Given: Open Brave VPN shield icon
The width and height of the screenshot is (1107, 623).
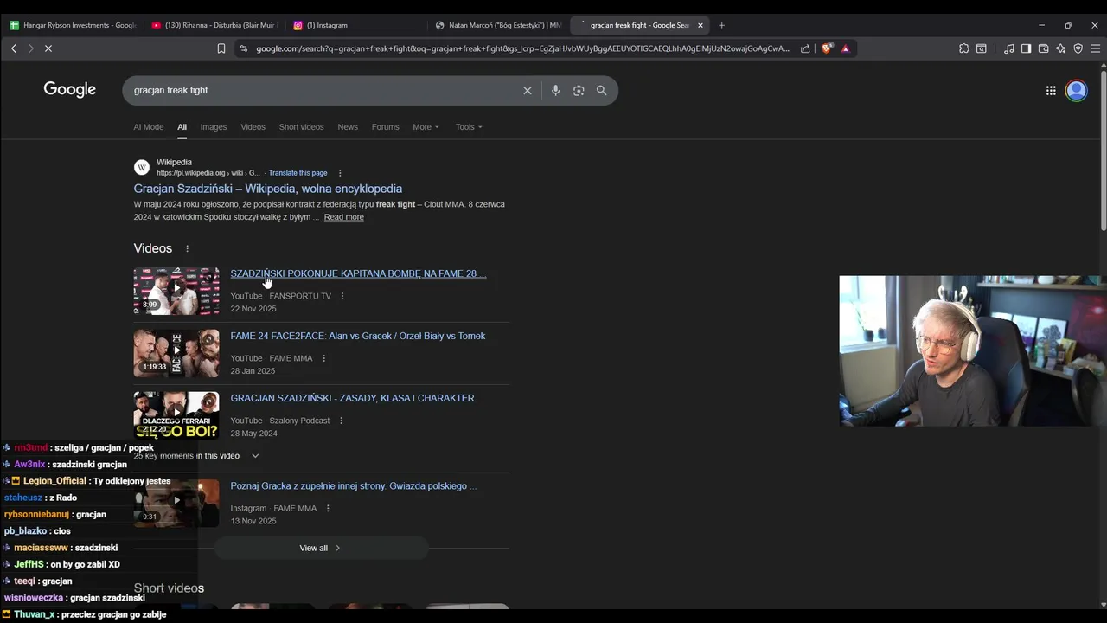Looking at the screenshot, I should [1078, 48].
